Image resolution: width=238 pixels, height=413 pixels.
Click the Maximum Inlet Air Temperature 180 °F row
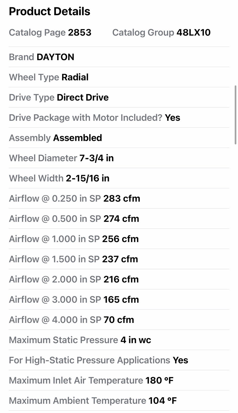tap(119, 380)
